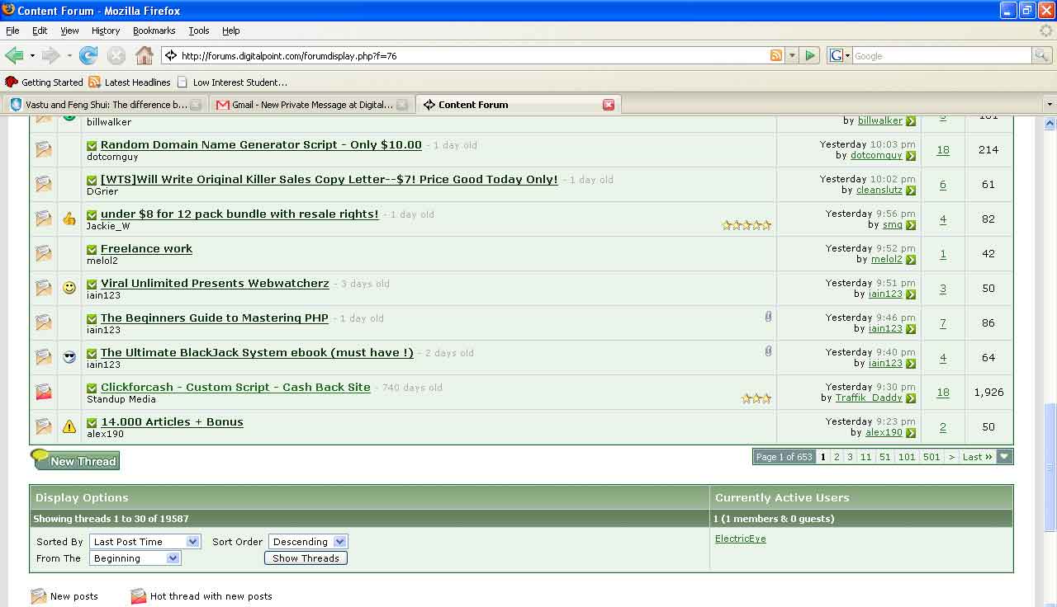Click the Google search field
Screen dimensions: 1057x607
pyautogui.click(x=941, y=55)
